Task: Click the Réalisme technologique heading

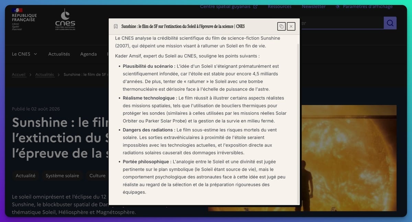Action: 150,98
